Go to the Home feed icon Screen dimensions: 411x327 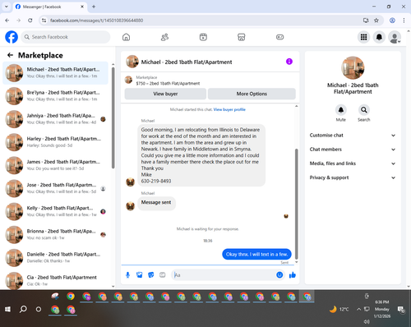(x=126, y=37)
